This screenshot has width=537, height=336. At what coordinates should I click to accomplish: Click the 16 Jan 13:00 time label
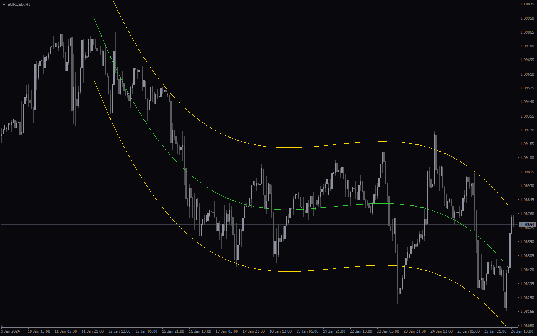pyautogui.click(x=200, y=331)
